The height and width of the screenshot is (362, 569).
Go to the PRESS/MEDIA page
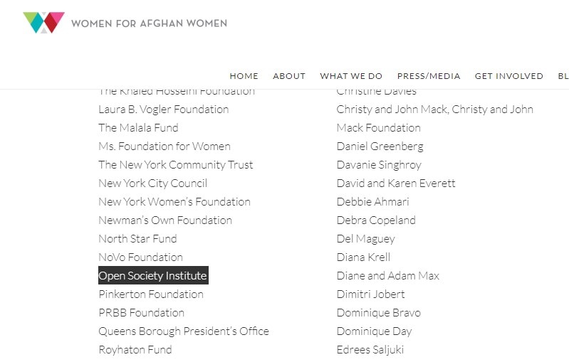(429, 76)
